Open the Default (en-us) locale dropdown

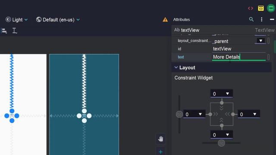[58, 20]
